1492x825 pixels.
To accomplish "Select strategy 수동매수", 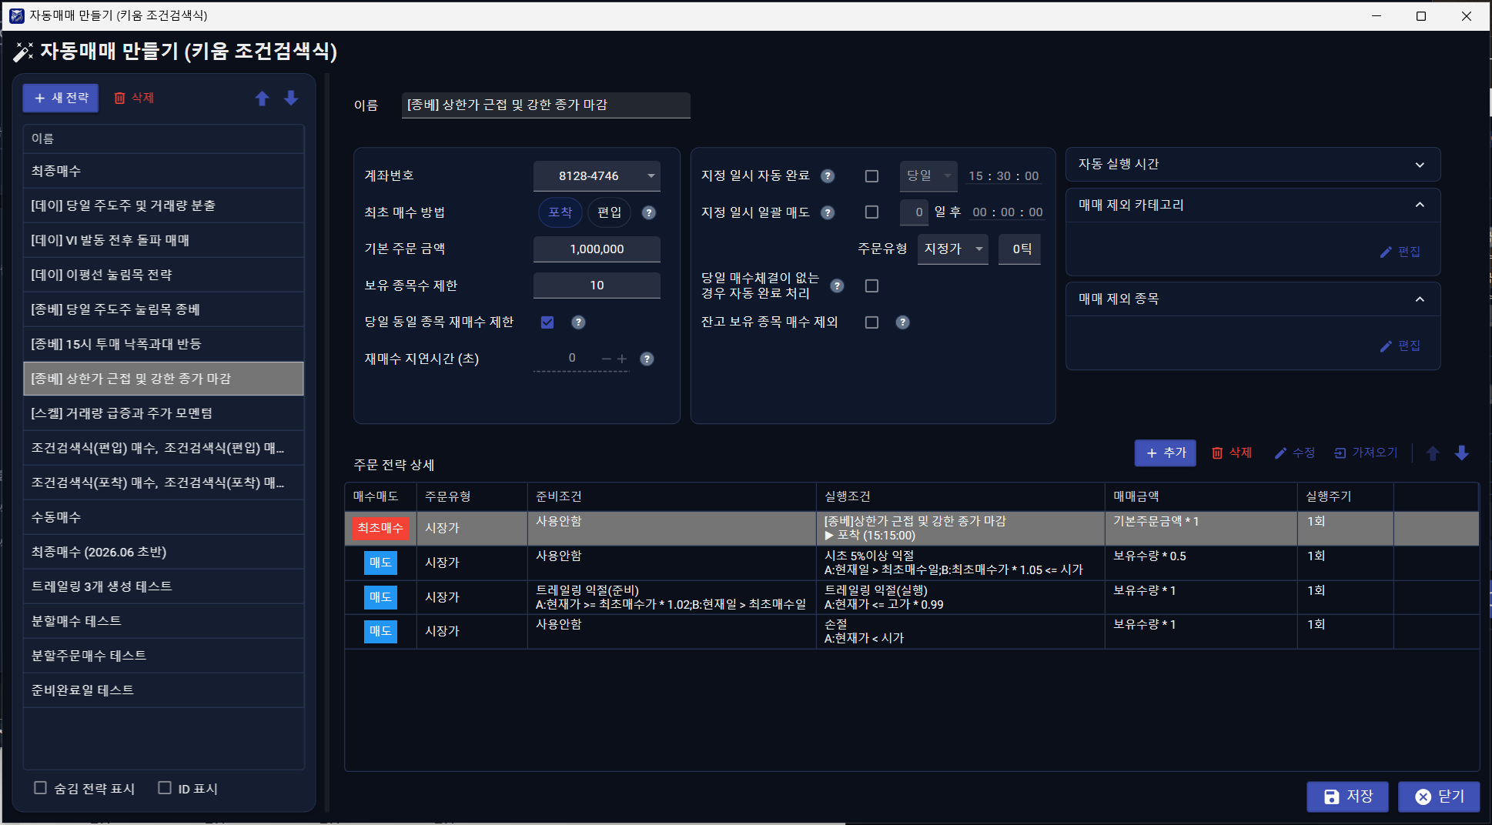I will [163, 517].
